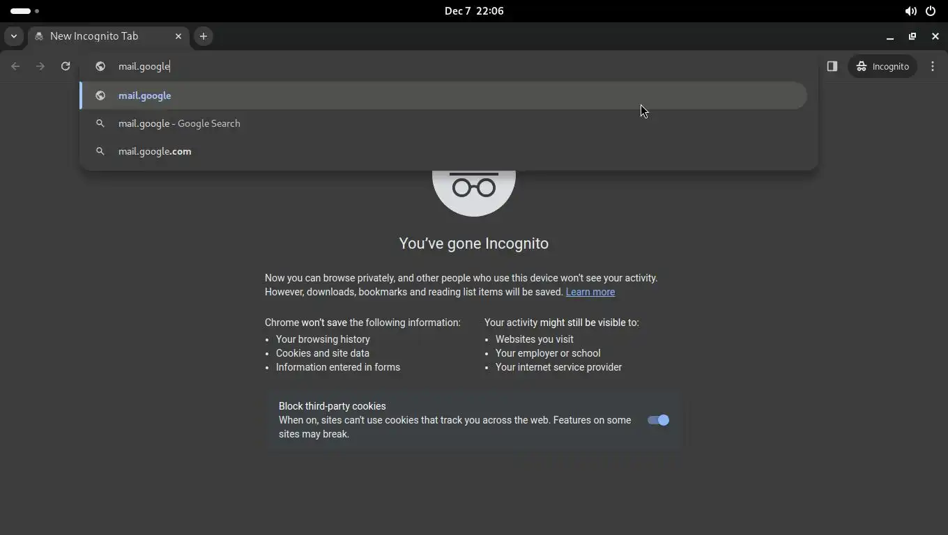Click globe icon beside first suggestion
Image resolution: width=948 pixels, height=535 pixels.
(x=100, y=95)
